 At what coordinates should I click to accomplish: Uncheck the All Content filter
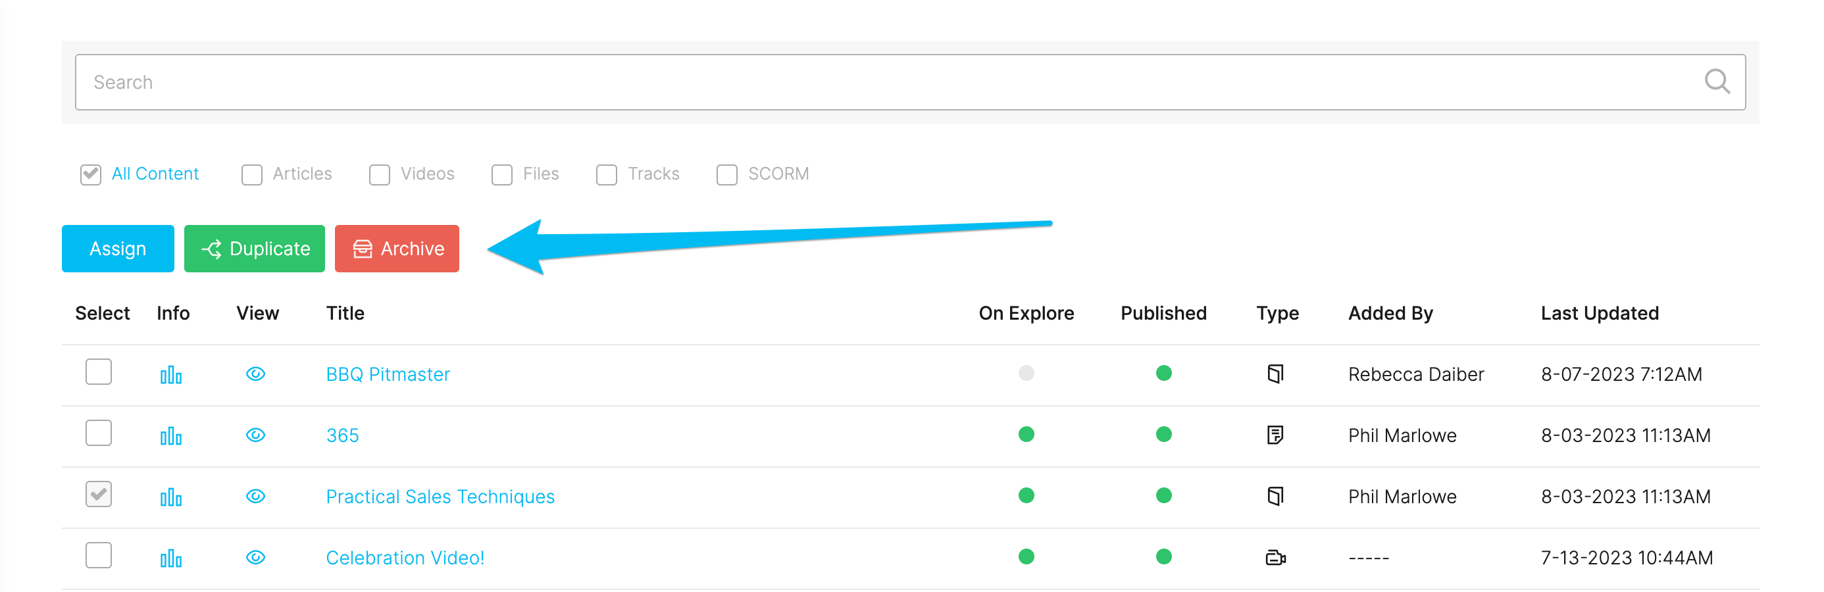click(91, 174)
